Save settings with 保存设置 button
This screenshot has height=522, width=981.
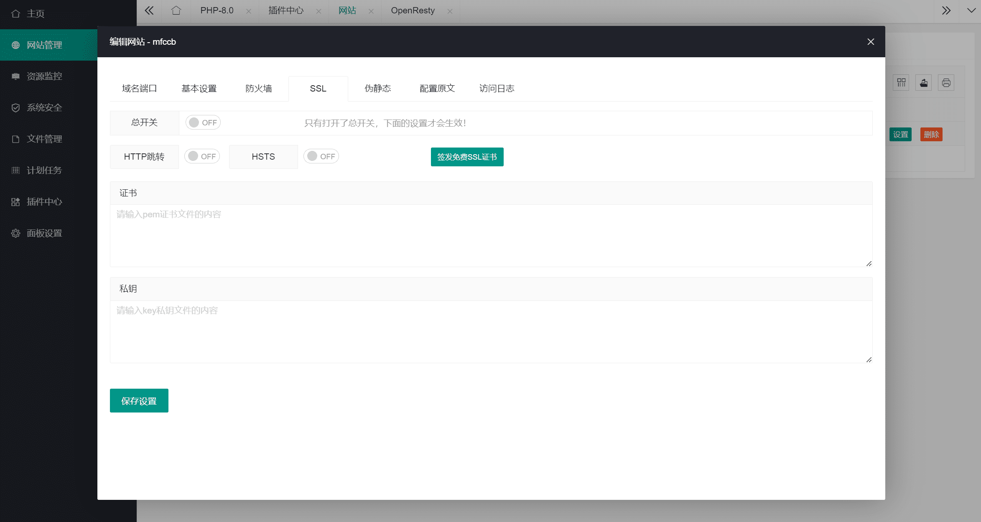[139, 400]
